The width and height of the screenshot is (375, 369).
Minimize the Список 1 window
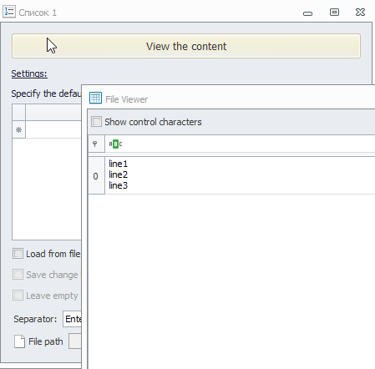pyautogui.click(x=307, y=13)
